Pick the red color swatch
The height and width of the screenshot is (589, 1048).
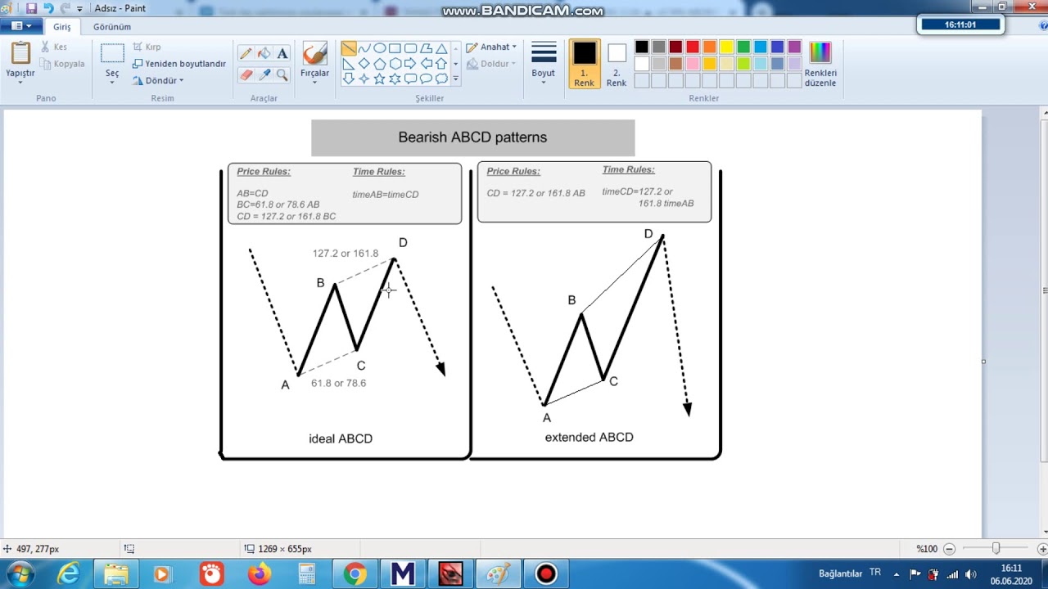[x=693, y=47]
